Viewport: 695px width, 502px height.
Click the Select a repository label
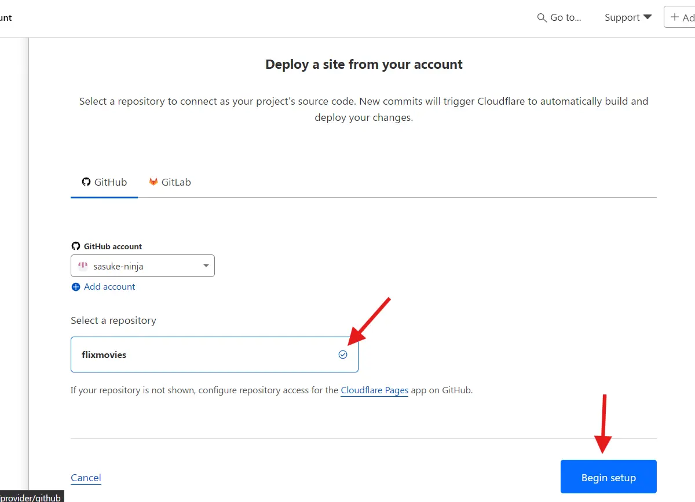pyautogui.click(x=114, y=320)
